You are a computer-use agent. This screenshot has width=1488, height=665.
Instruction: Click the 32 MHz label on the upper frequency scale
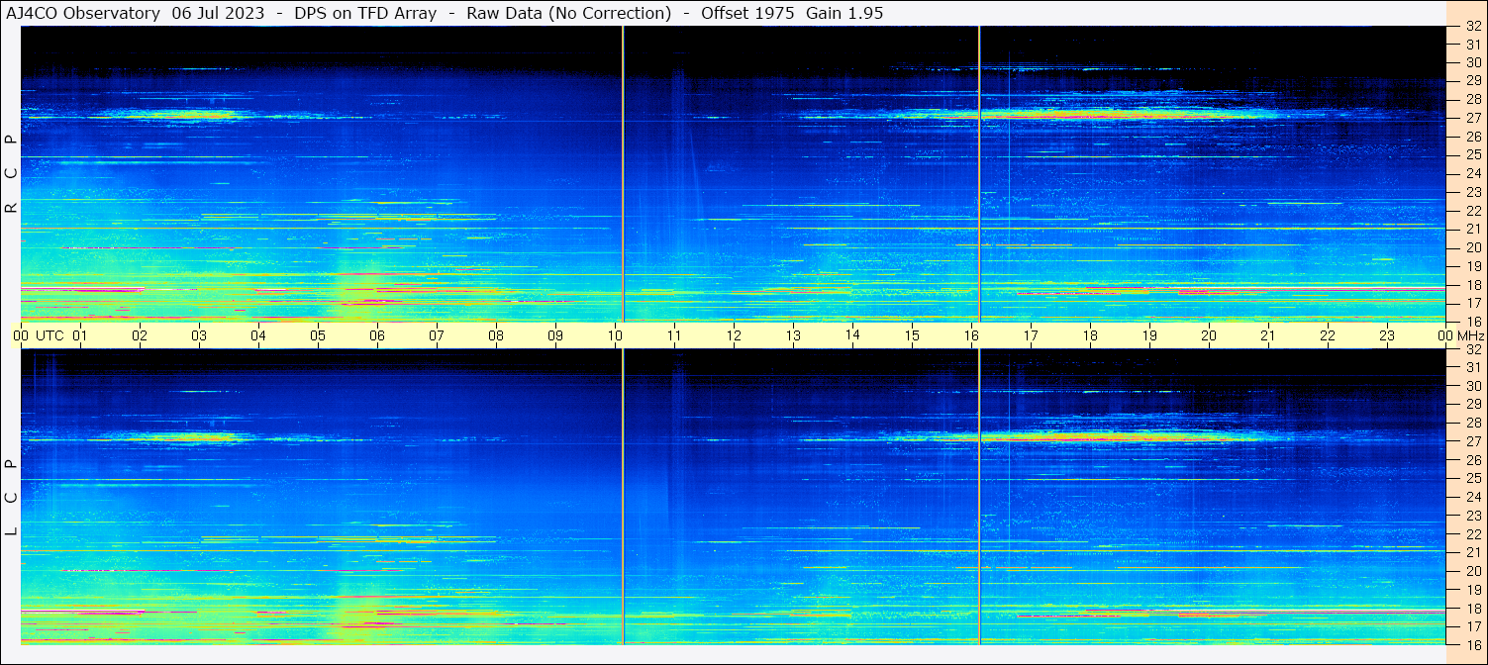coord(1472,27)
